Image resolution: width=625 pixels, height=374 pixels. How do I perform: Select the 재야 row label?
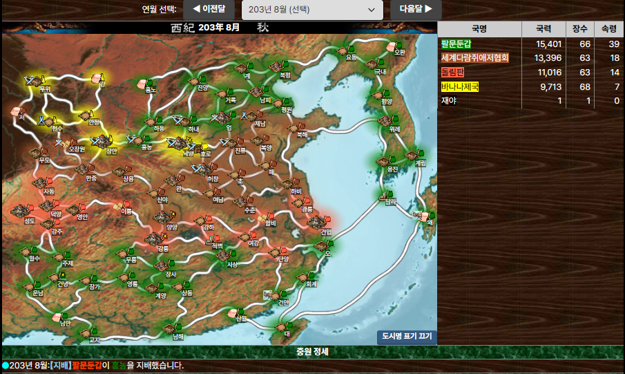click(448, 100)
